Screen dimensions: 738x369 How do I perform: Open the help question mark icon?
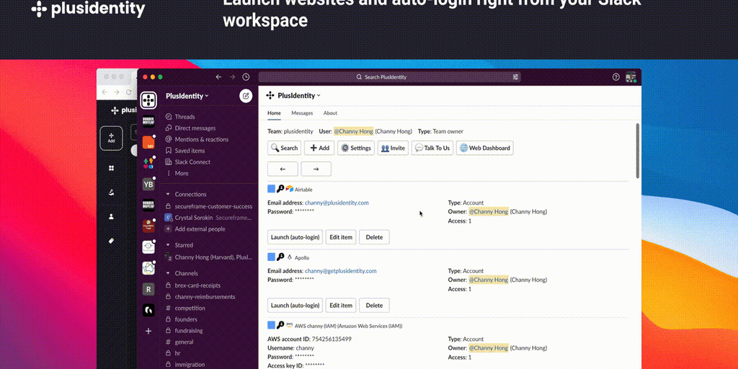(615, 77)
